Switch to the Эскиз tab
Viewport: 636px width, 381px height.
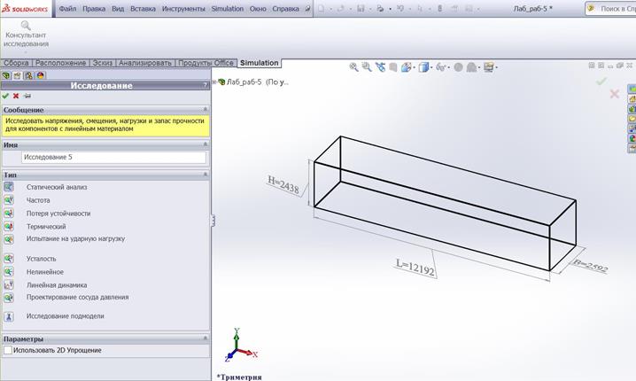103,63
